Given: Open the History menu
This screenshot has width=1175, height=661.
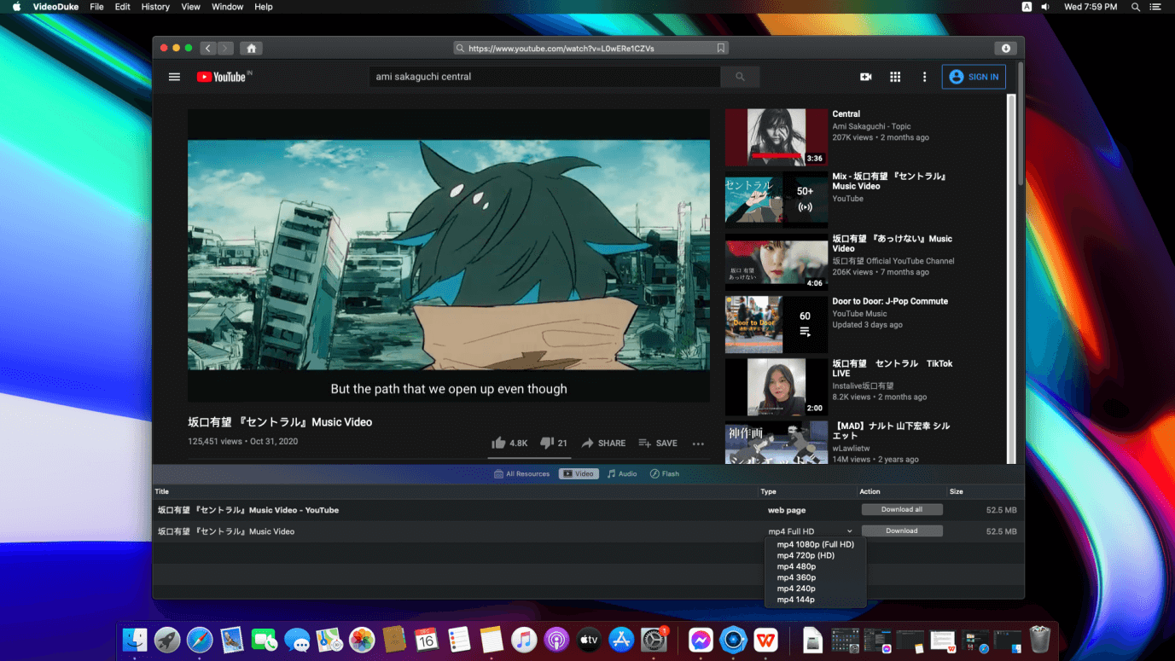Looking at the screenshot, I should pos(155,7).
